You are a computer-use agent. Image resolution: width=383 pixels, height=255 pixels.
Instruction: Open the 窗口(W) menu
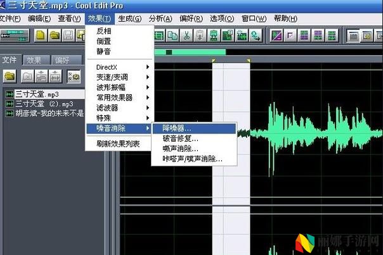click(x=254, y=18)
